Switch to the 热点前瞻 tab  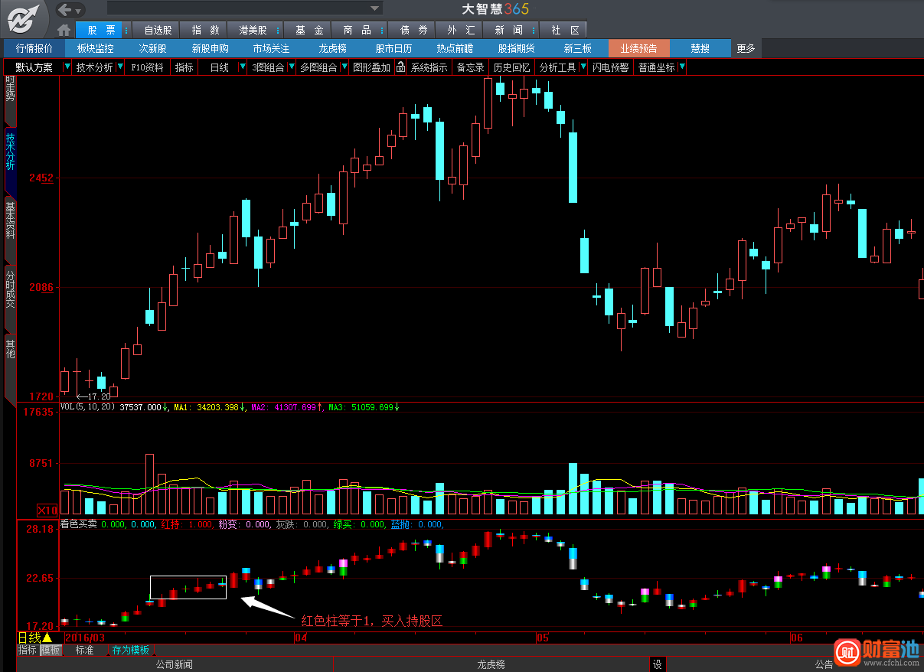coord(455,48)
